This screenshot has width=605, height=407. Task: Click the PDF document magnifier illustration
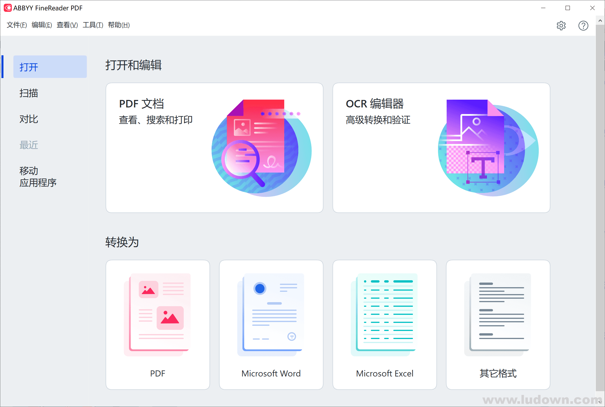coord(261,148)
